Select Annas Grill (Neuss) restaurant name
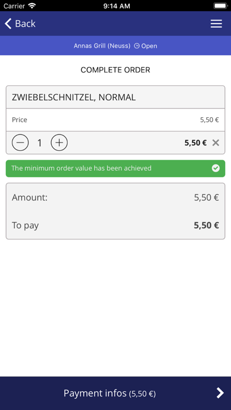Viewport: 231px width, 410px height. point(102,46)
